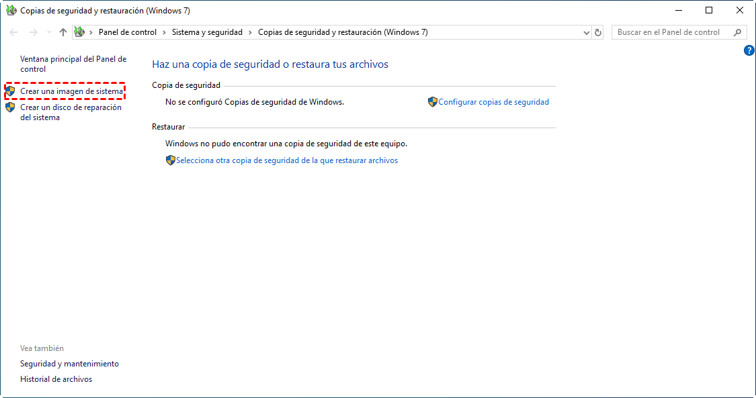Select Panel de control breadcrumb
756x398 pixels.
128,32
